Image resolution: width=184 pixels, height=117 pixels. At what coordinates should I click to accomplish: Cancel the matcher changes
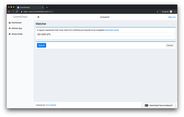point(170,45)
